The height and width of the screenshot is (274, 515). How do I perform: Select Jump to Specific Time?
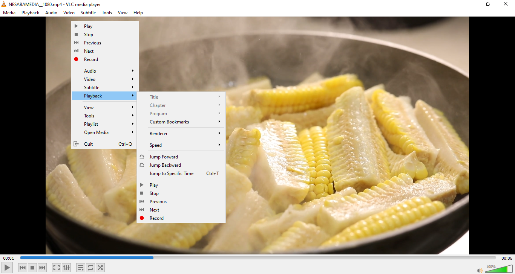pyautogui.click(x=172, y=174)
